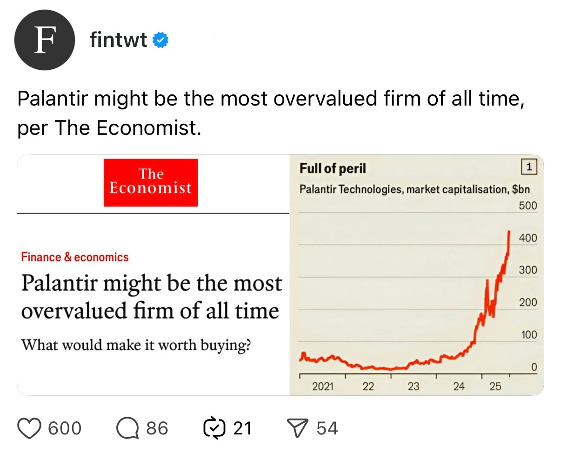
Task: Click the overvalued firm article headline
Action: (151, 297)
